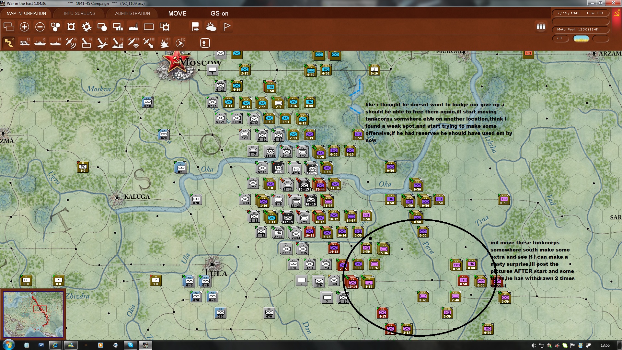The image size is (622, 350).
Task: Click the weather condition indicator
Action: [x=581, y=39]
